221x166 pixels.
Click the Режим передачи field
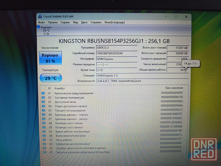(x=117, y=64)
